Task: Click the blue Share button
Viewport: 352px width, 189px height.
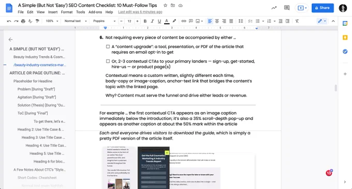Action: (x=322, y=8)
